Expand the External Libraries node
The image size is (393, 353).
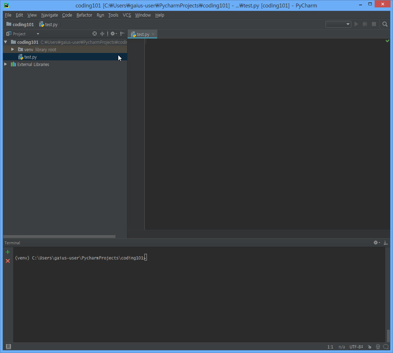tap(5, 64)
